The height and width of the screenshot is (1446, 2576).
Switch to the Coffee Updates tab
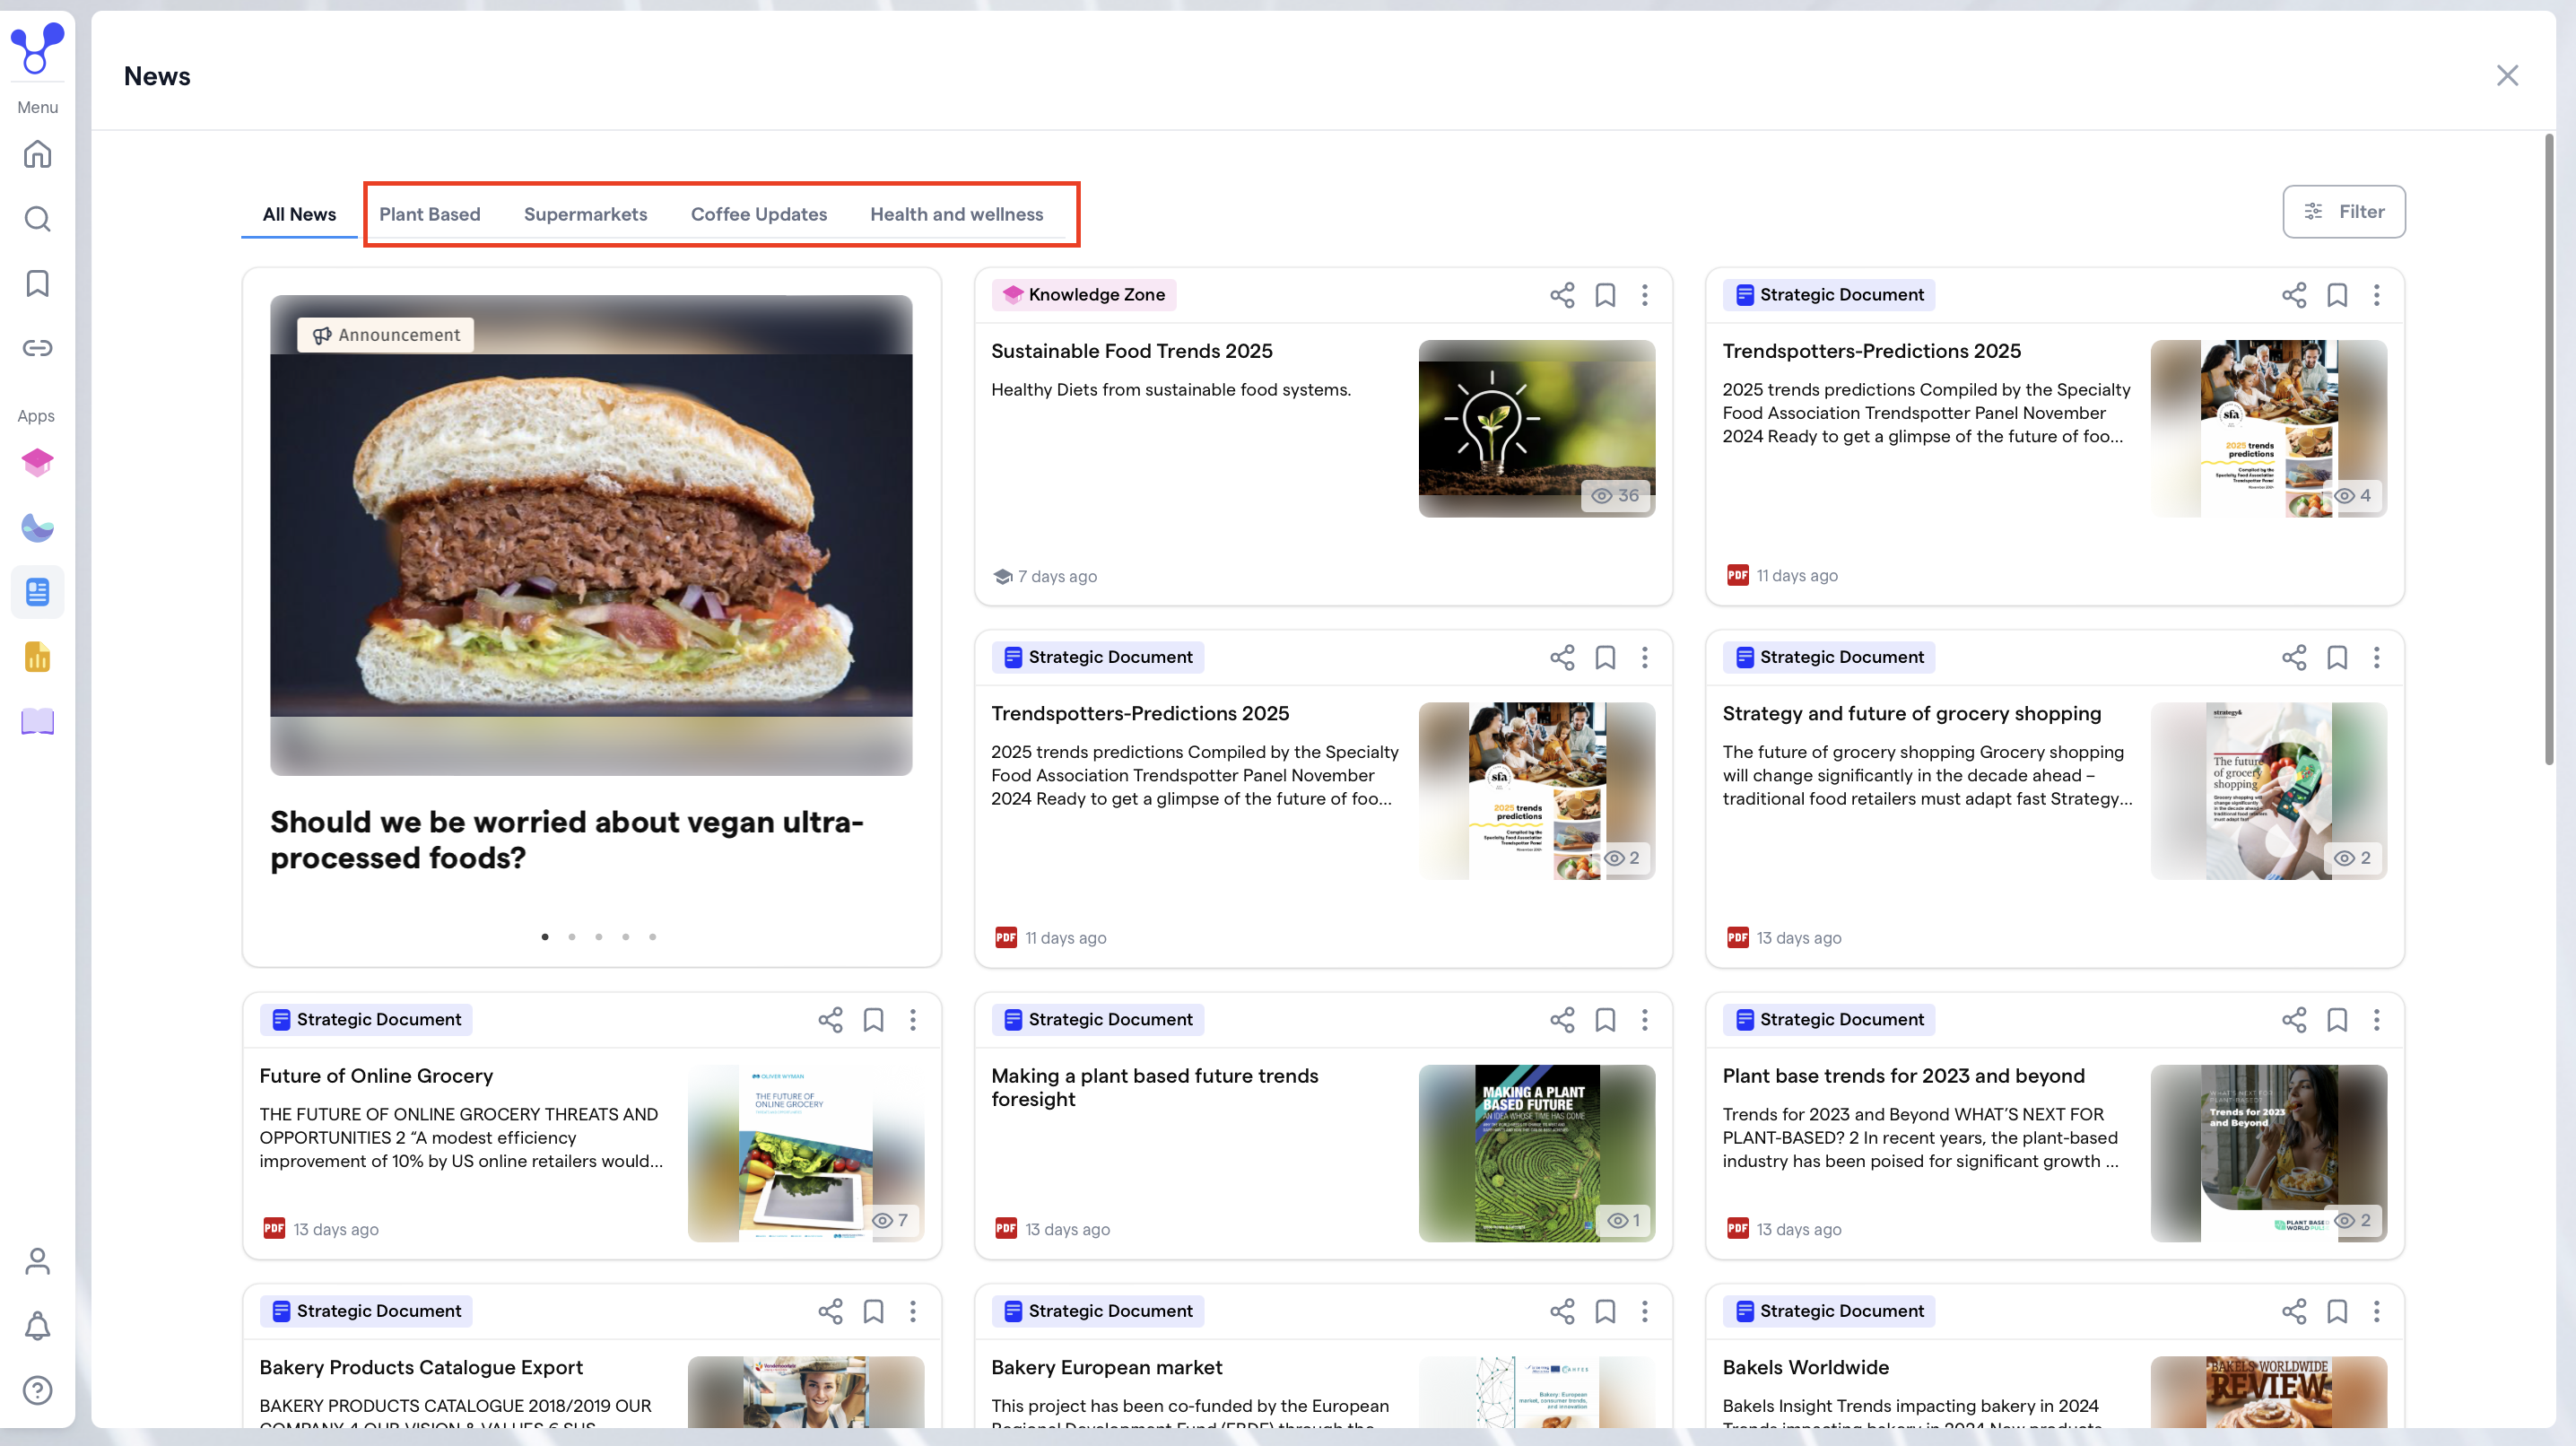tap(759, 214)
